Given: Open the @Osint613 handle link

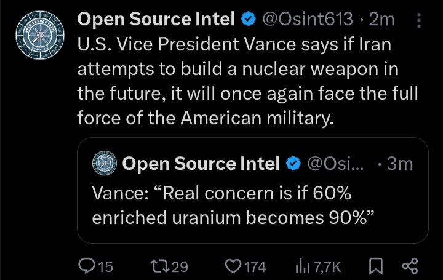Looking at the screenshot, I should tap(308, 19).
